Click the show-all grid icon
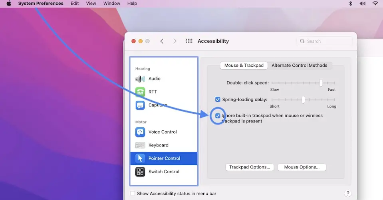The height and width of the screenshot is (200, 383). tap(189, 41)
